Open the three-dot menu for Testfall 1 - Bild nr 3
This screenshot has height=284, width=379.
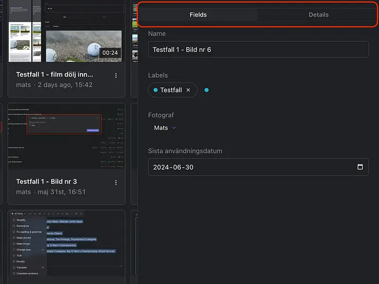pos(116,182)
